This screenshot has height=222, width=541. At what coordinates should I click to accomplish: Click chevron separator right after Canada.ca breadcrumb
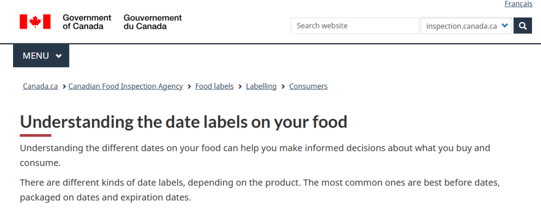(x=64, y=86)
